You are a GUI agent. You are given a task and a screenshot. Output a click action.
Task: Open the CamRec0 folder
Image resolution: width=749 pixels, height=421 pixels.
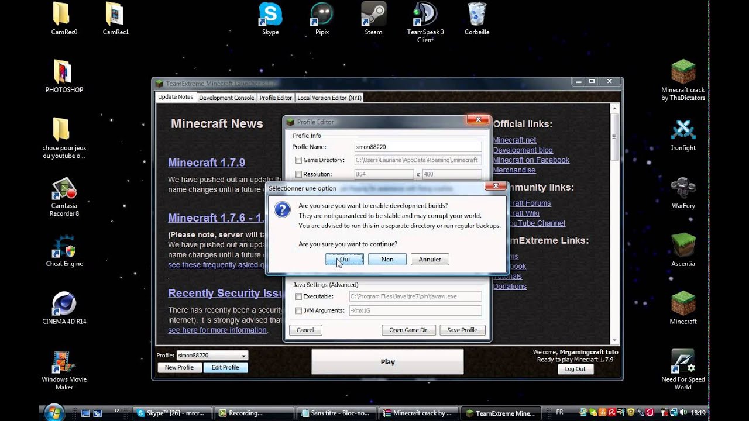point(64,19)
